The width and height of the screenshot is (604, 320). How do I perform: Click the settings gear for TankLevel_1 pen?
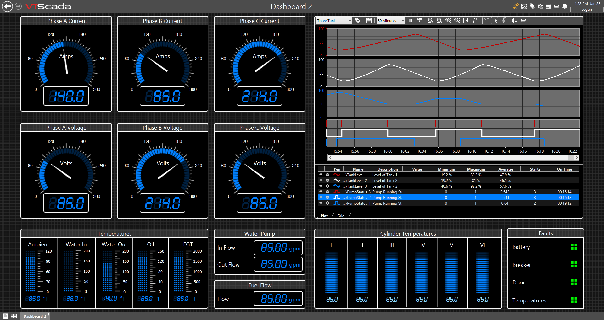pos(327,175)
